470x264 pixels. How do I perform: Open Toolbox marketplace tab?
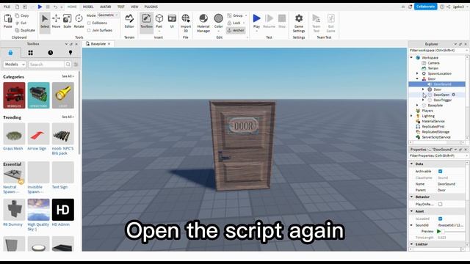10,53
